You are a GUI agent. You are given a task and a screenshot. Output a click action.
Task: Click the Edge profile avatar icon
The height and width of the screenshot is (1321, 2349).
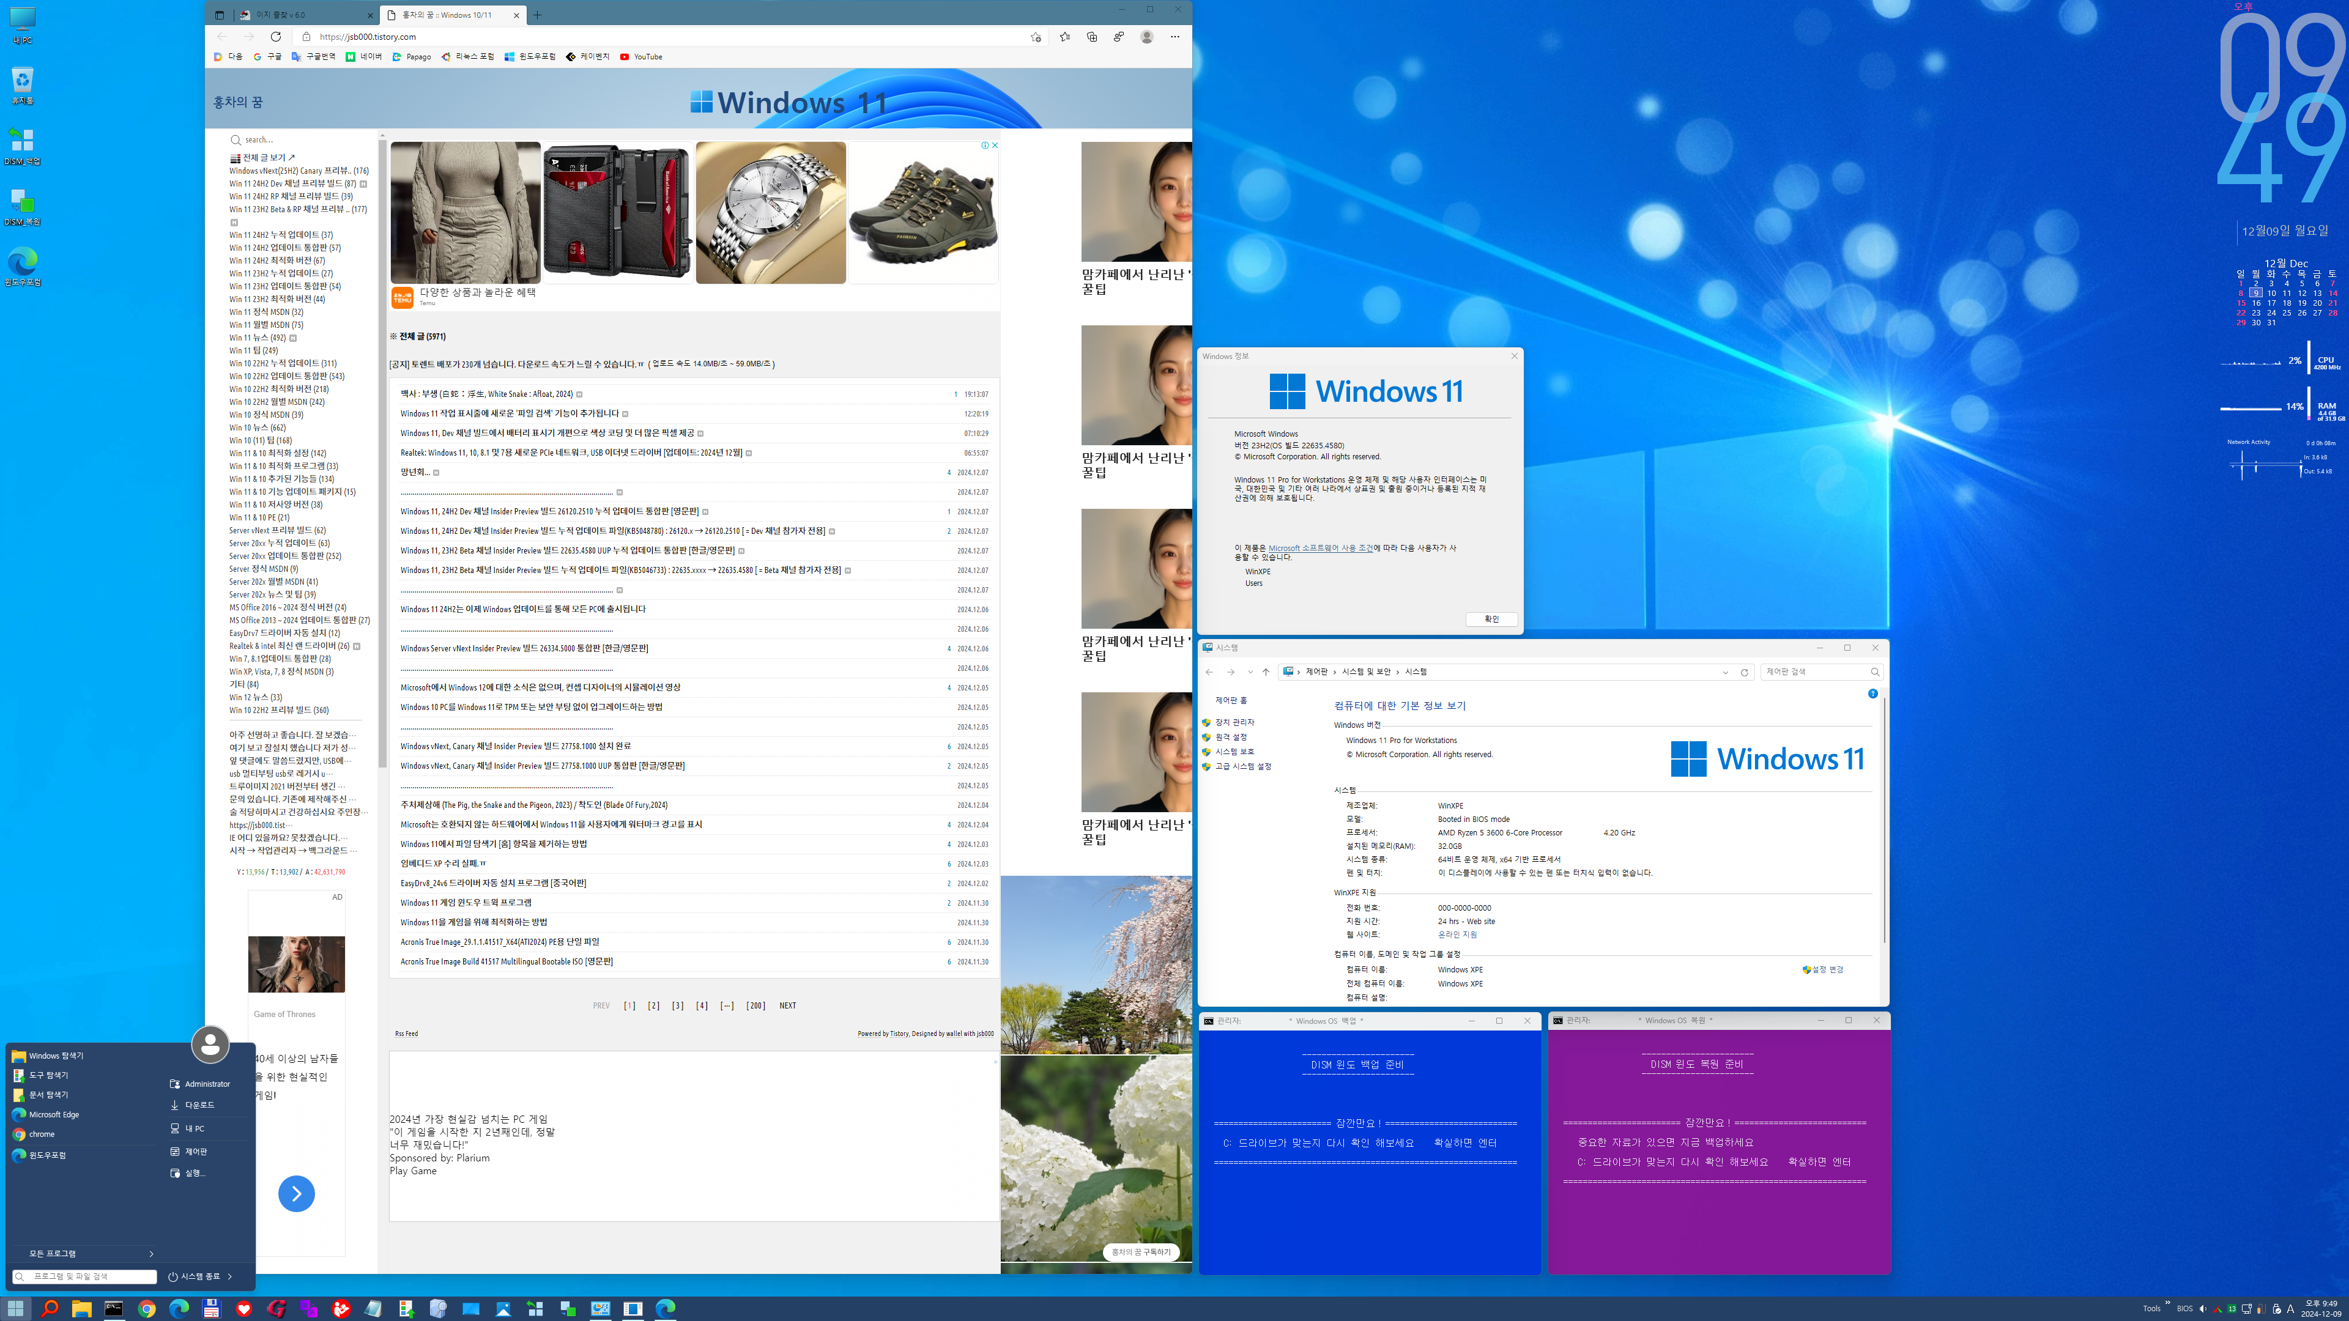click(1146, 37)
